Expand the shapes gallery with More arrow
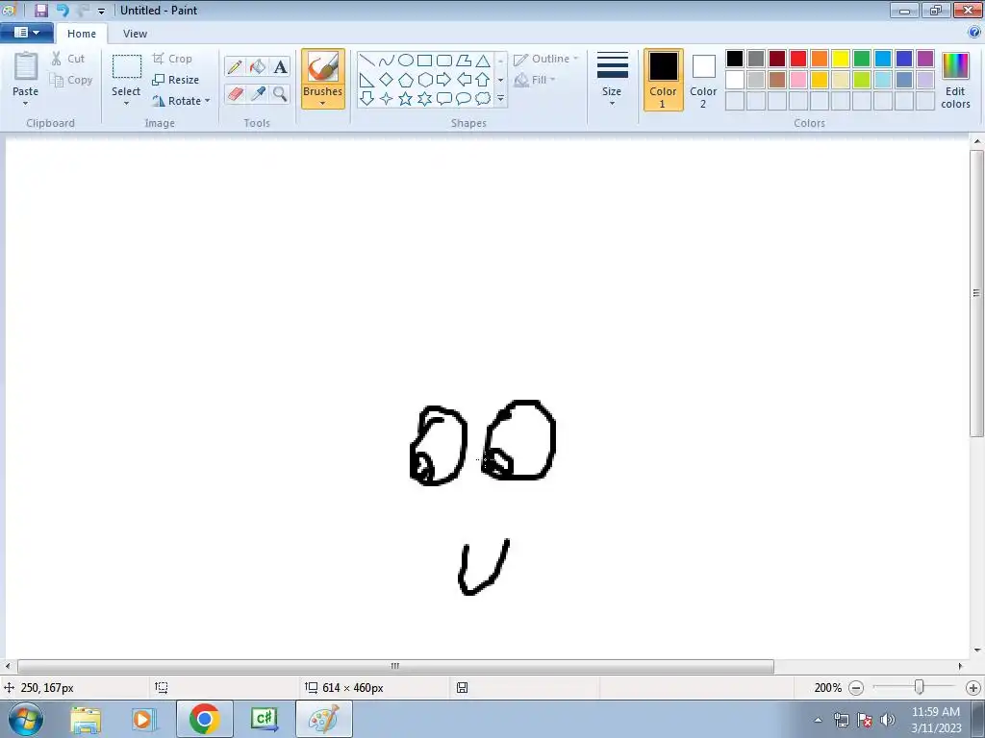Screen dimensions: 985x738 500,99
